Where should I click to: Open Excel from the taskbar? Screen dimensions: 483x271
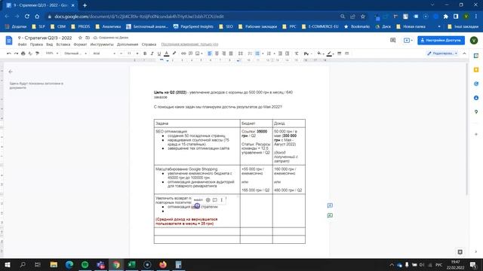132,264
